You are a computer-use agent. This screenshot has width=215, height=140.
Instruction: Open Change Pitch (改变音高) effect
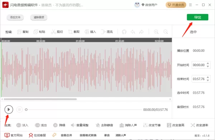tap(176, 125)
